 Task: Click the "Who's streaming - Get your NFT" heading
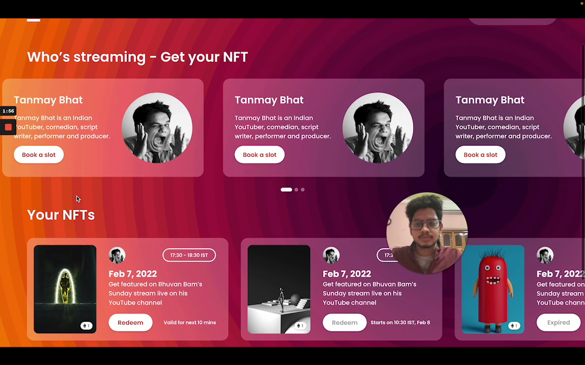click(137, 57)
